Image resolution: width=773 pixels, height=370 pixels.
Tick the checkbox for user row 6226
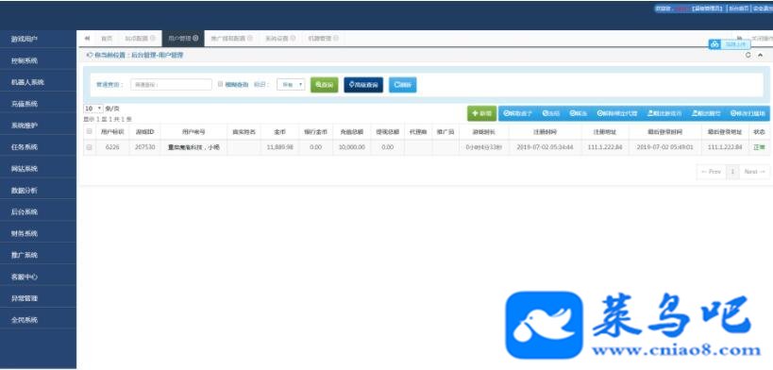[x=90, y=147]
